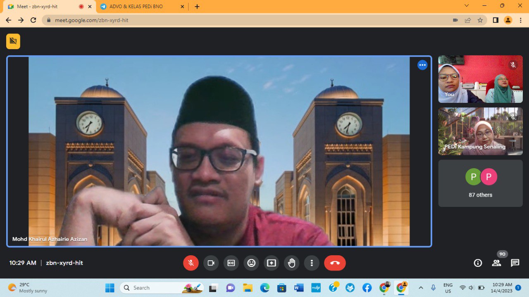Viewport: 529px width, 297px height.
Task: Open a new browser tab
Action: click(197, 7)
